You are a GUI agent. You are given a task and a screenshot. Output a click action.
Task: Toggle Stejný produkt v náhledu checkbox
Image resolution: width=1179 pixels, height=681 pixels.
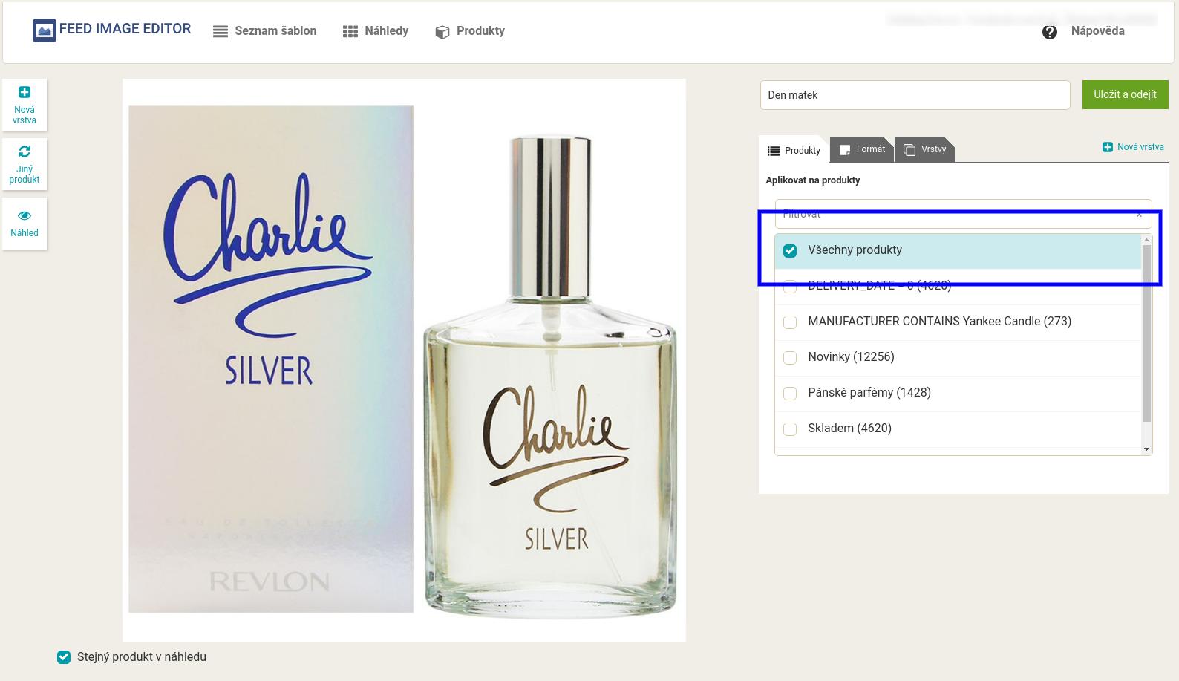click(64, 657)
